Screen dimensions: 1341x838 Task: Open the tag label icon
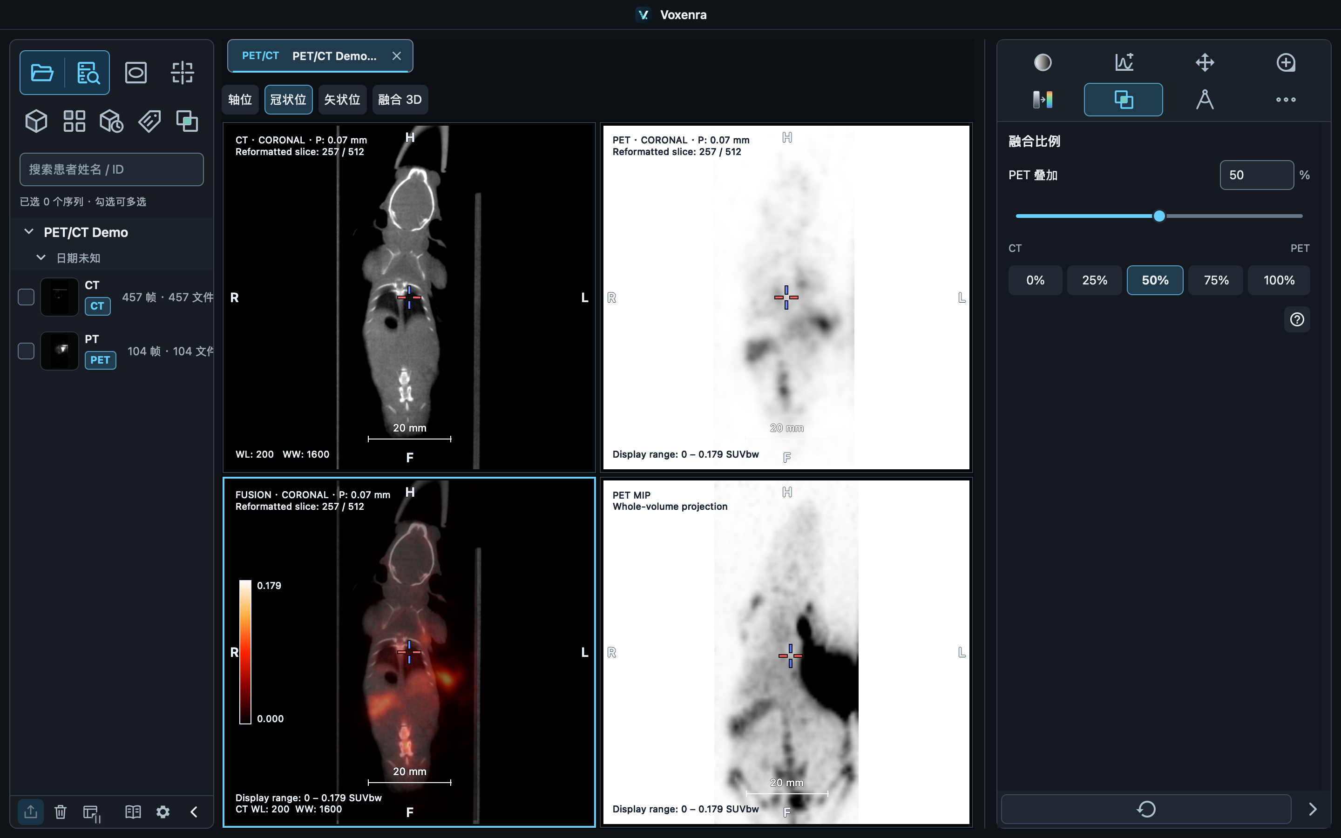coord(149,121)
